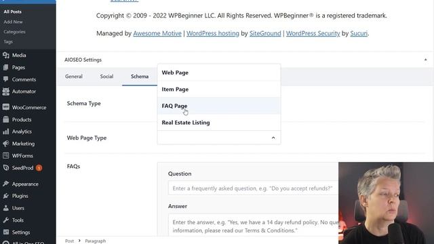Click the WPForms icon in sidebar
This screenshot has height=244, width=434.
point(6,155)
